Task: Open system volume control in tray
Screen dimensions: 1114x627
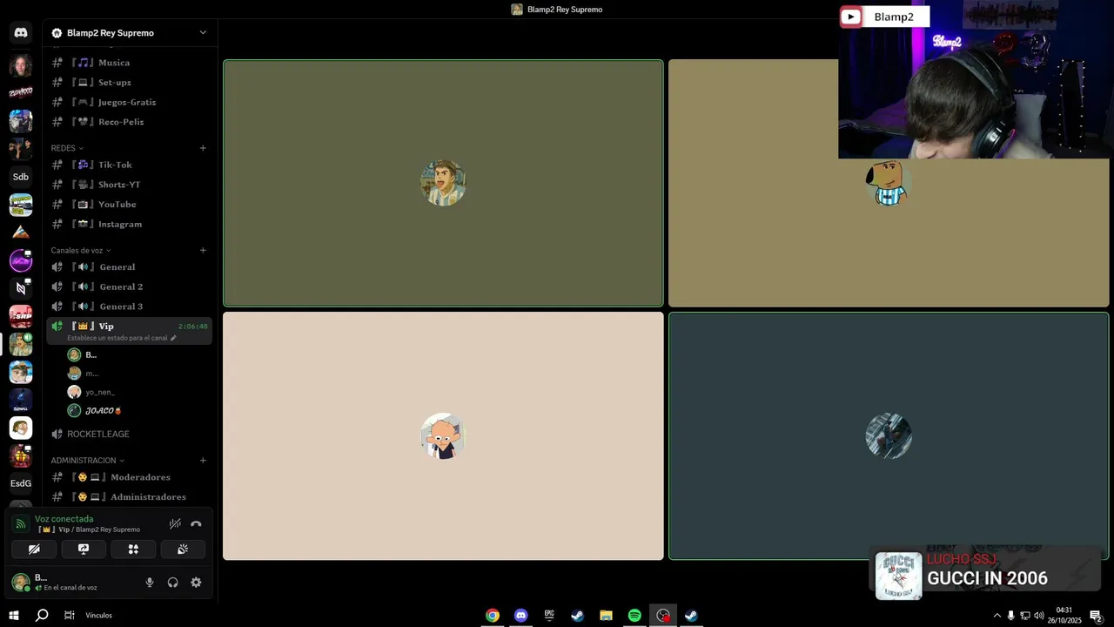Action: tap(1038, 616)
